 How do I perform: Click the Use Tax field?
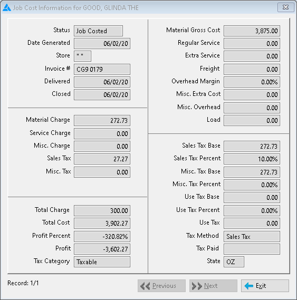[252, 223]
